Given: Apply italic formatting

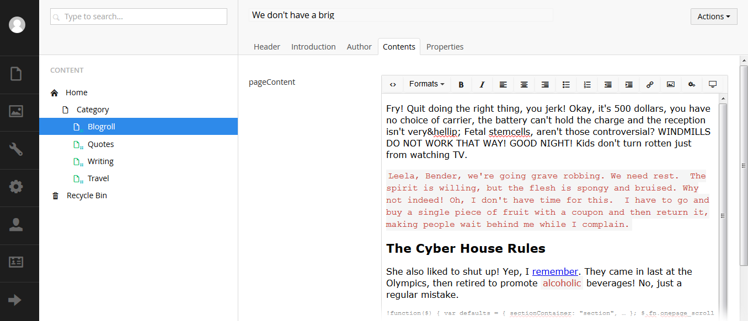Looking at the screenshot, I should point(482,84).
